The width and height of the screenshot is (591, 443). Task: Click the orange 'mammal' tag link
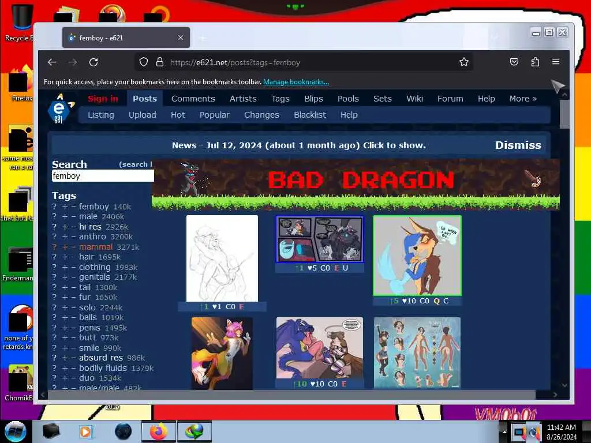[x=96, y=247]
